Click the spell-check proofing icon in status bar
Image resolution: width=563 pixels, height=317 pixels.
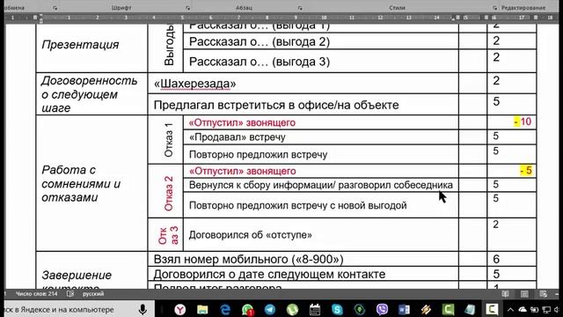(70, 294)
